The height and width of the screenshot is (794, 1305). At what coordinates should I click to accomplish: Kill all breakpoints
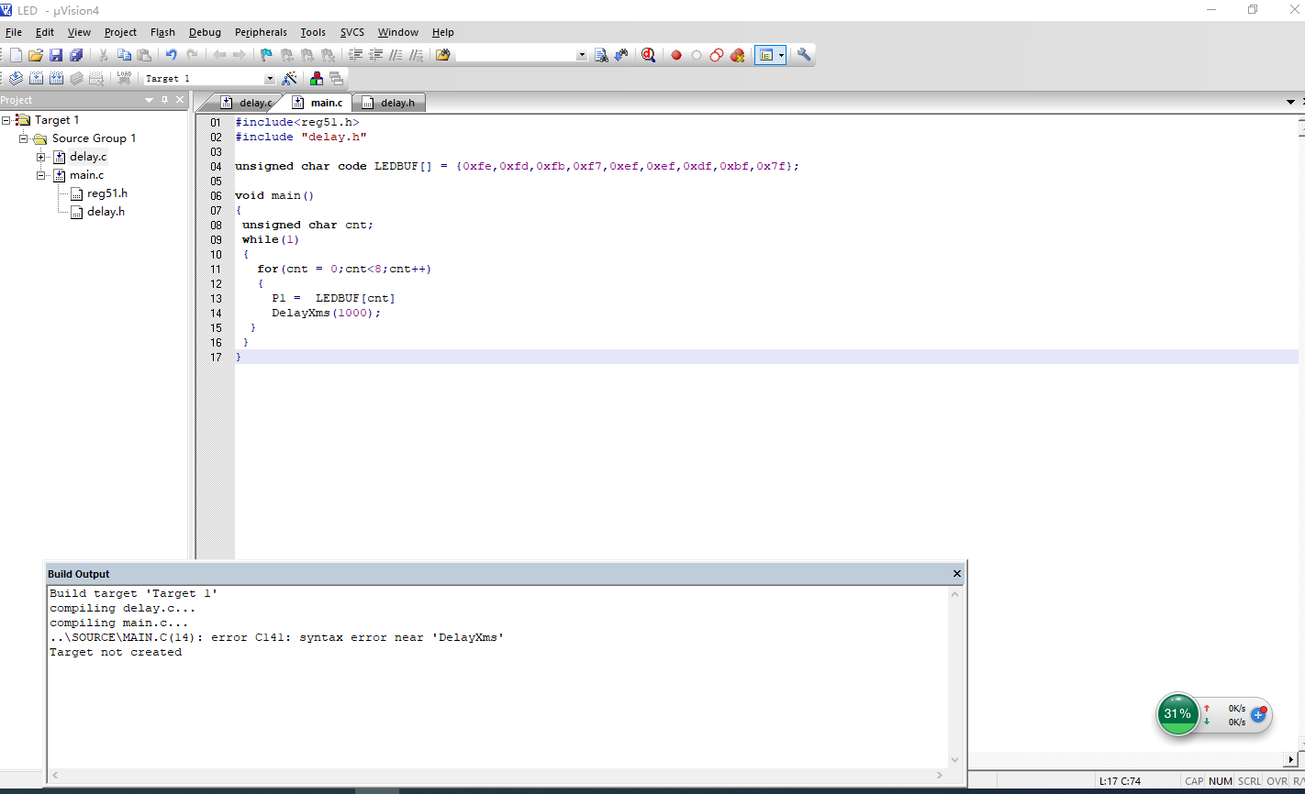click(737, 55)
